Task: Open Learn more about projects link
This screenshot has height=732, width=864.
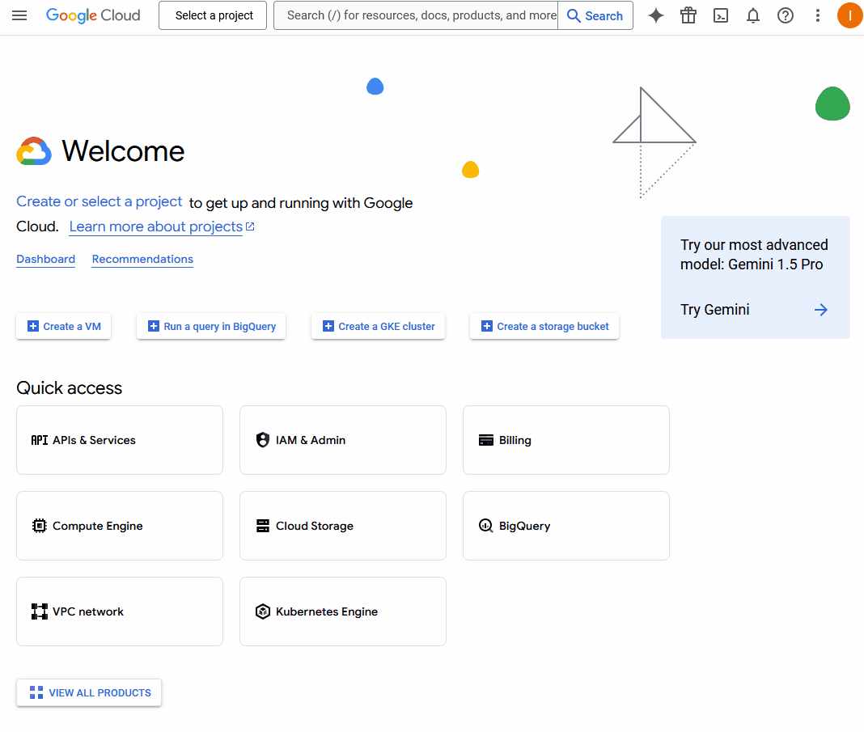Action: (x=156, y=227)
